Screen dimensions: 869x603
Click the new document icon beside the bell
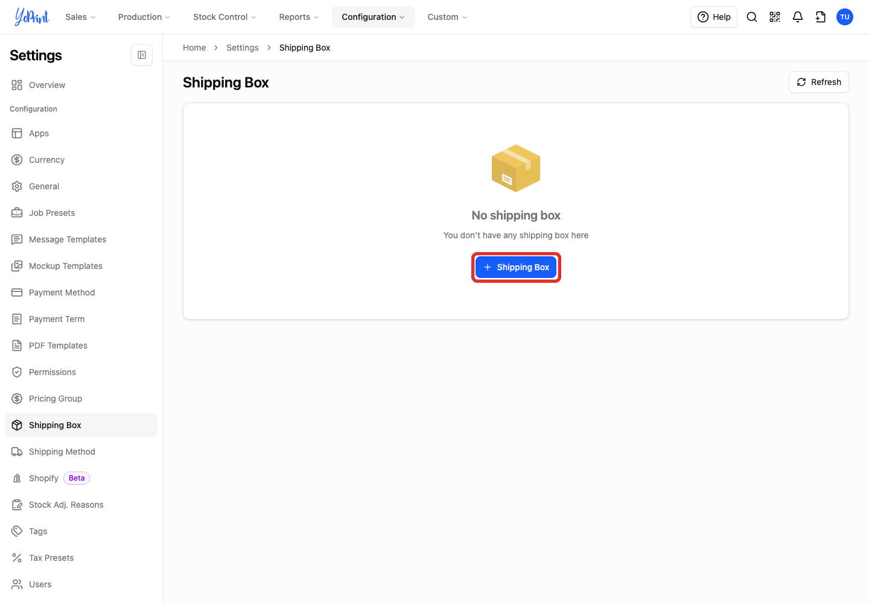821,17
